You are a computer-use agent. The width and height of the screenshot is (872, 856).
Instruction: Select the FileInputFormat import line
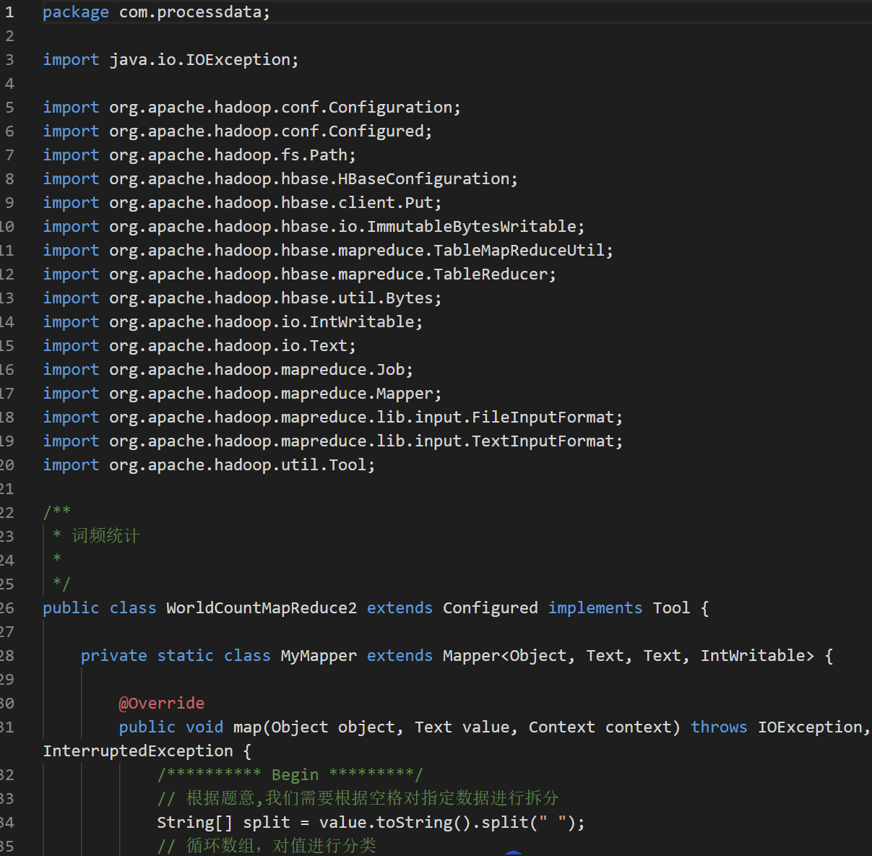point(332,418)
